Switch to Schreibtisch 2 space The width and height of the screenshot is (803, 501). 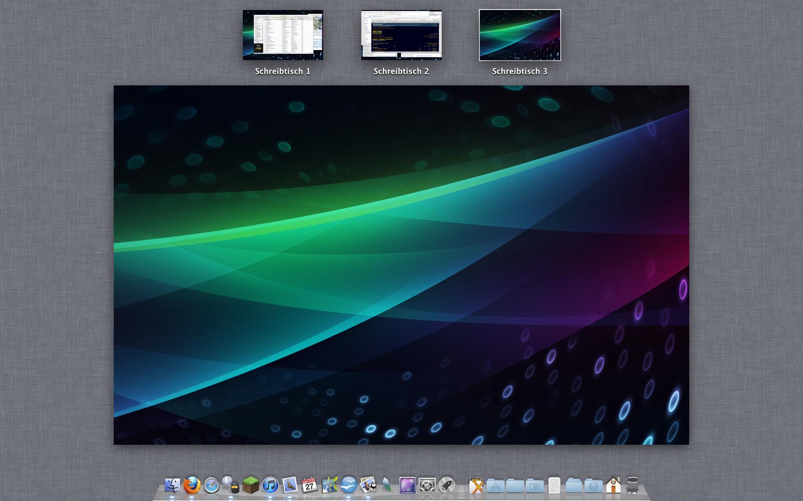(x=401, y=35)
